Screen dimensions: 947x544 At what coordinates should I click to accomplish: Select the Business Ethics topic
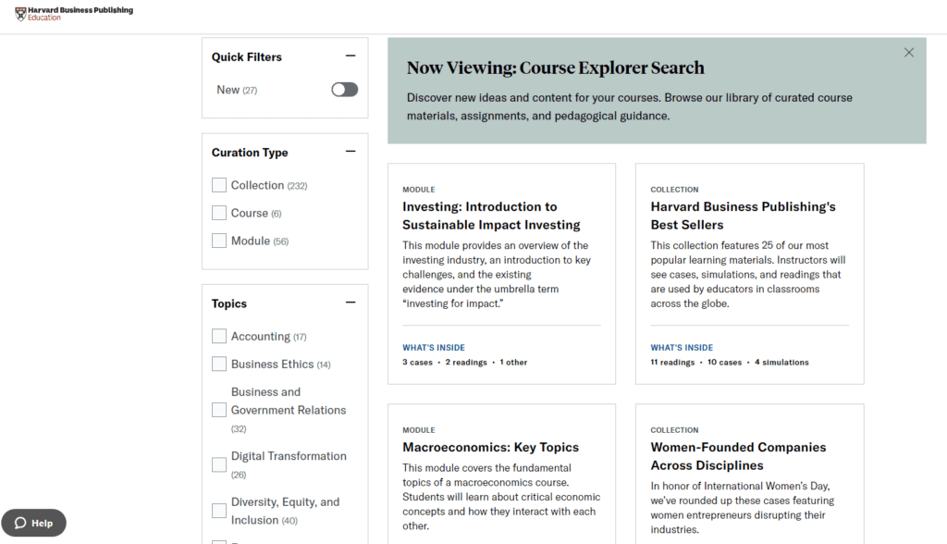[219, 364]
